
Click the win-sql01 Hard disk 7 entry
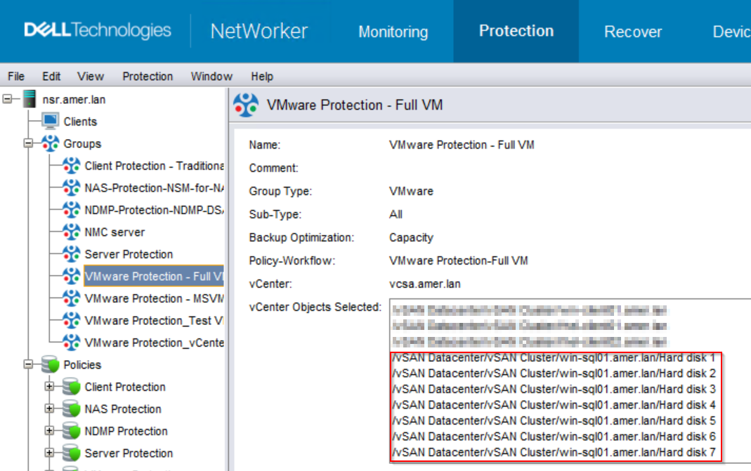click(x=554, y=452)
